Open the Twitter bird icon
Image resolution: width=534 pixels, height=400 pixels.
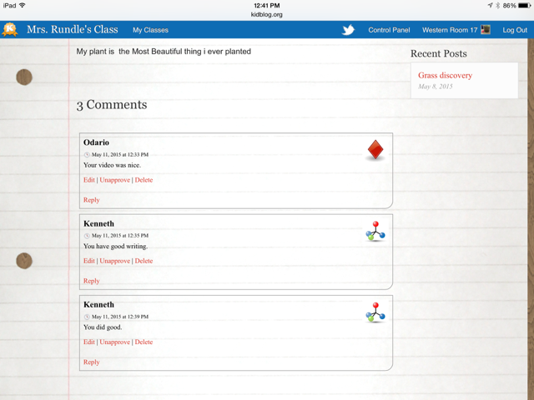[348, 30]
